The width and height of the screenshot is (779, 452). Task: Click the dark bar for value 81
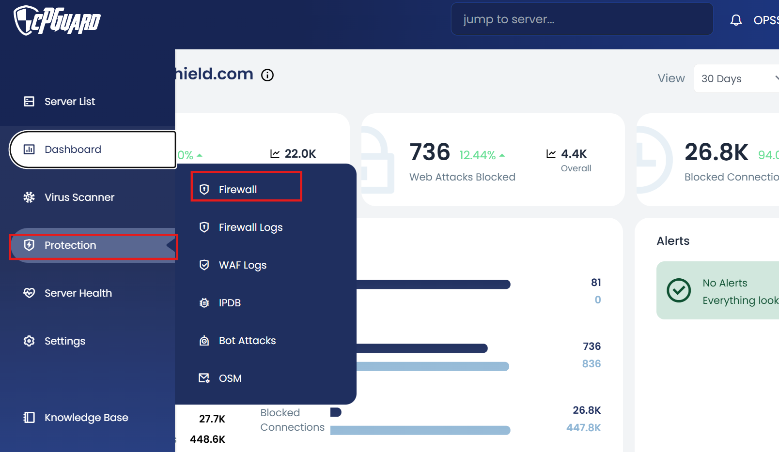434,284
